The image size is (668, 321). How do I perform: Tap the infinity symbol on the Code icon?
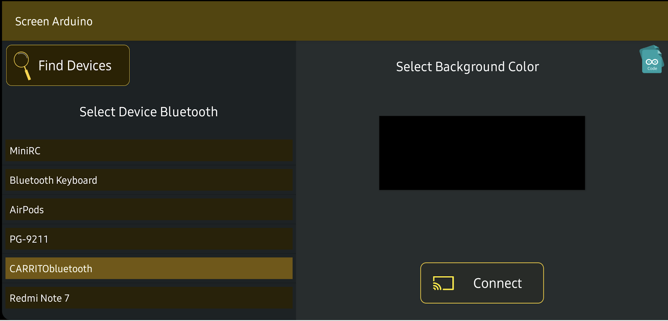point(652,62)
